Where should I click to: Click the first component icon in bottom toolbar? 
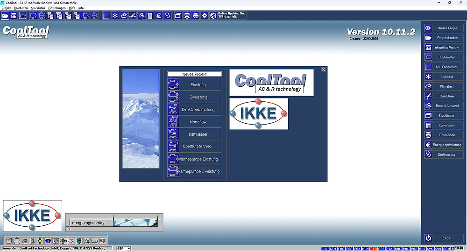9,241
